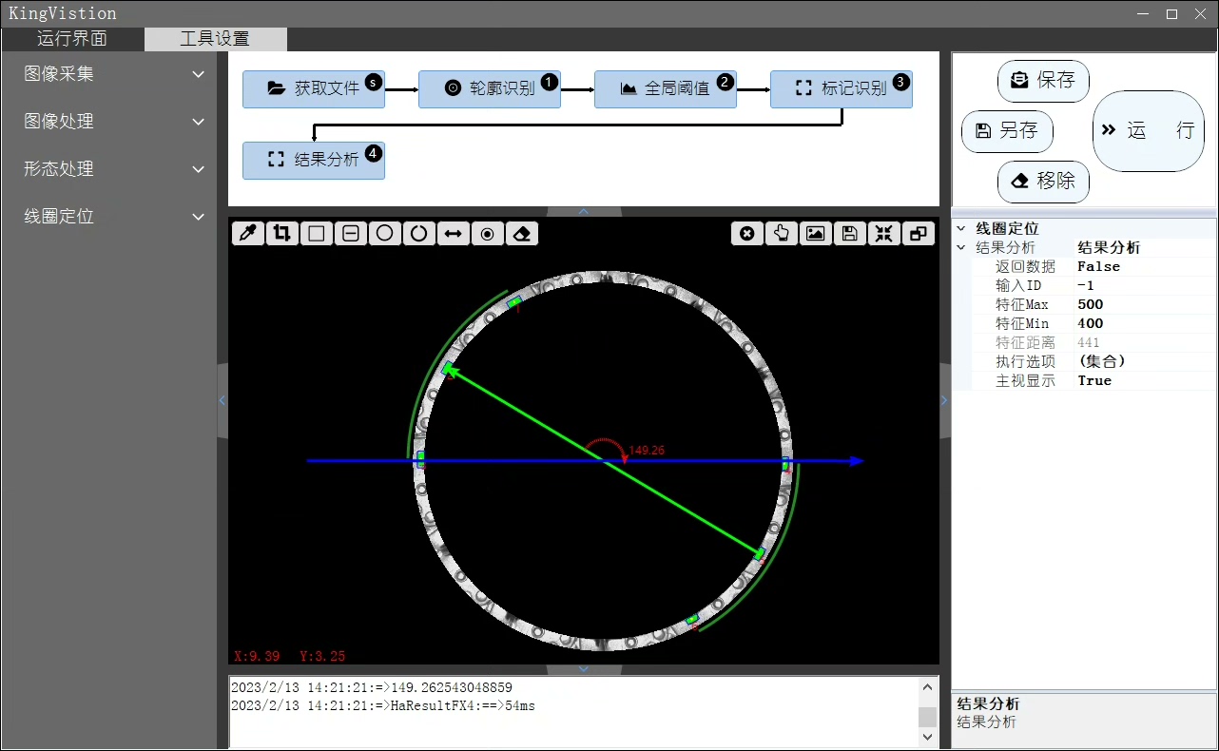Click the 运行 run button

[1149, 131]
